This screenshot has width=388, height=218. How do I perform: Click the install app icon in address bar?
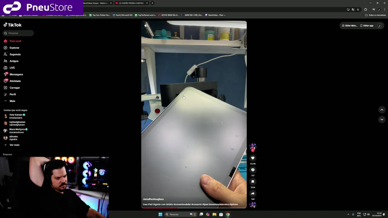(x=348, y=9)
